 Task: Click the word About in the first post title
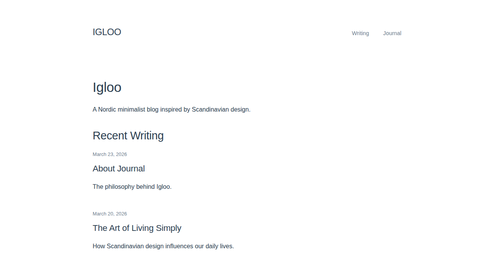[104, 169]
